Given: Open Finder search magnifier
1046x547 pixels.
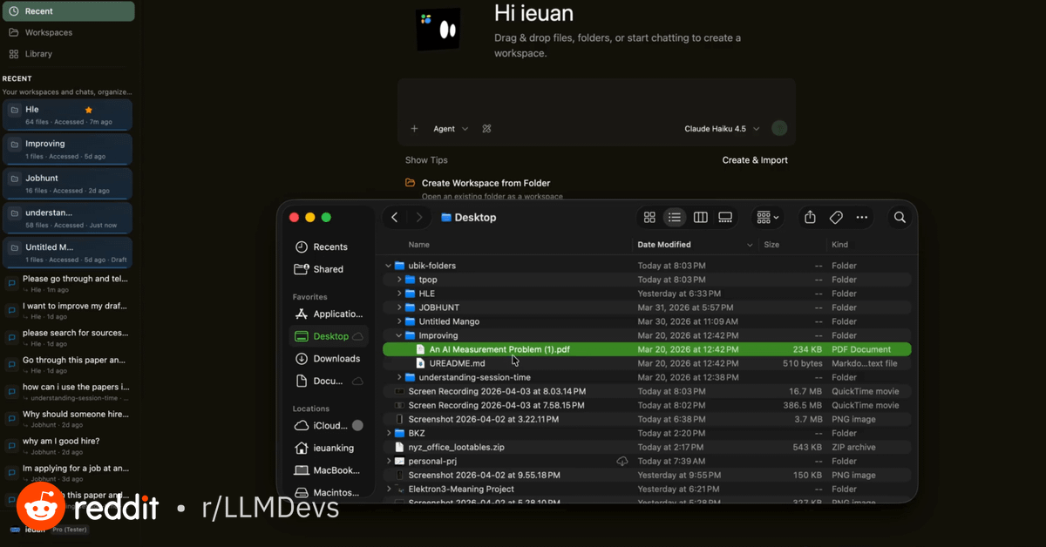Looking at the screenshot, I should [x=900, y=217].
